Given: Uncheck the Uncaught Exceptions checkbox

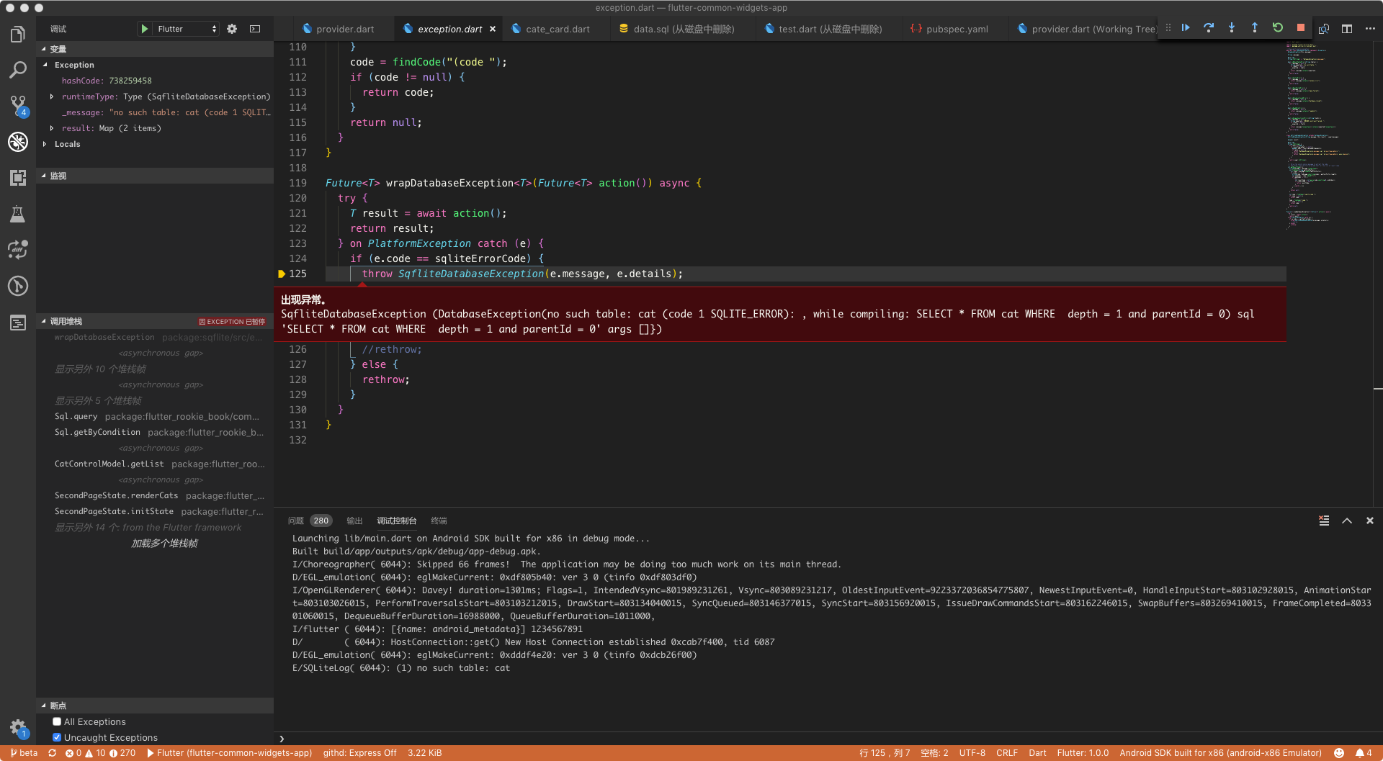Looking at the screenshot, I should click(x=57, y=737).
